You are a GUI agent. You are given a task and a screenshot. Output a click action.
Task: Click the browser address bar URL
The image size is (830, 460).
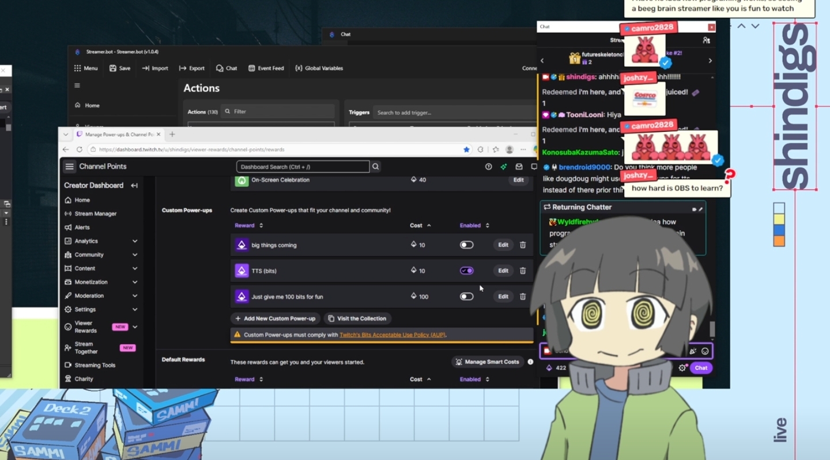[192, 150]
